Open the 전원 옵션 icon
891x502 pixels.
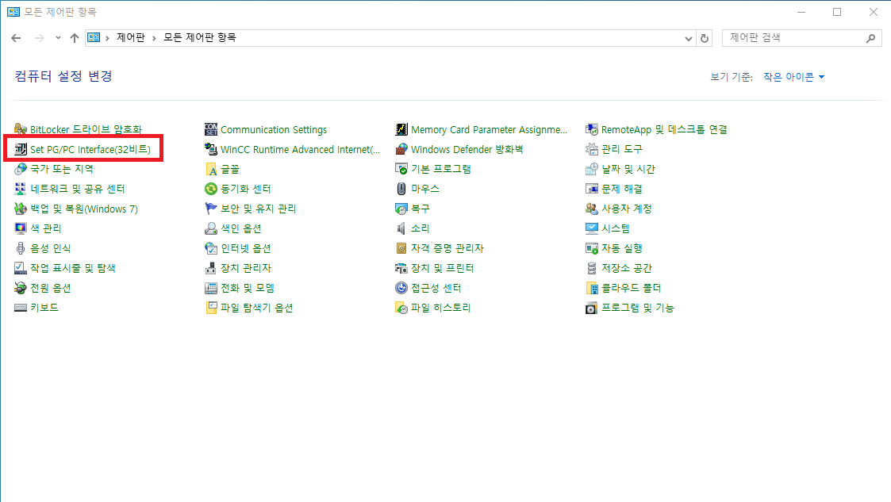pyautogui.click(x=21, y=288)
